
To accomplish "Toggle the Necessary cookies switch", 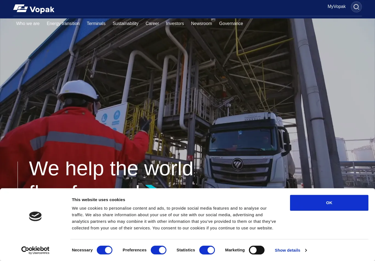I will [104, 250].
